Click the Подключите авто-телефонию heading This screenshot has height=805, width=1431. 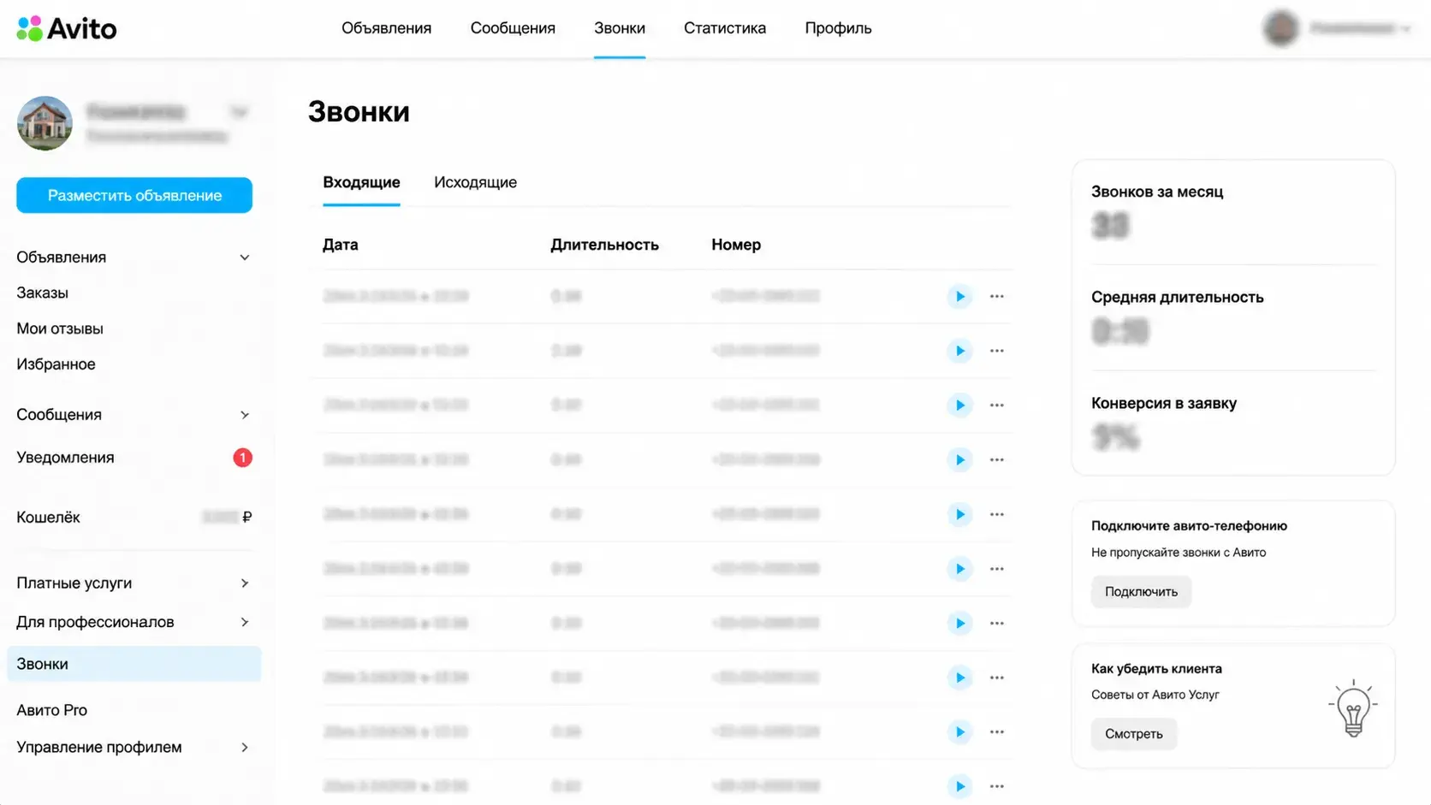[x=1189, y=526]
